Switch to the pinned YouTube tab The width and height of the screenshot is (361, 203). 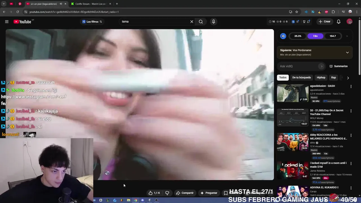coord(11,4)
